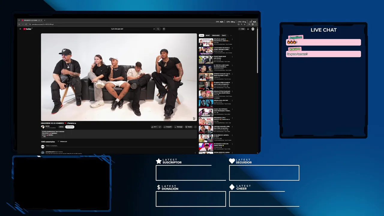Open the Crear create button
384x216 pixels.
pyautogui.click(x=242, y=29)
